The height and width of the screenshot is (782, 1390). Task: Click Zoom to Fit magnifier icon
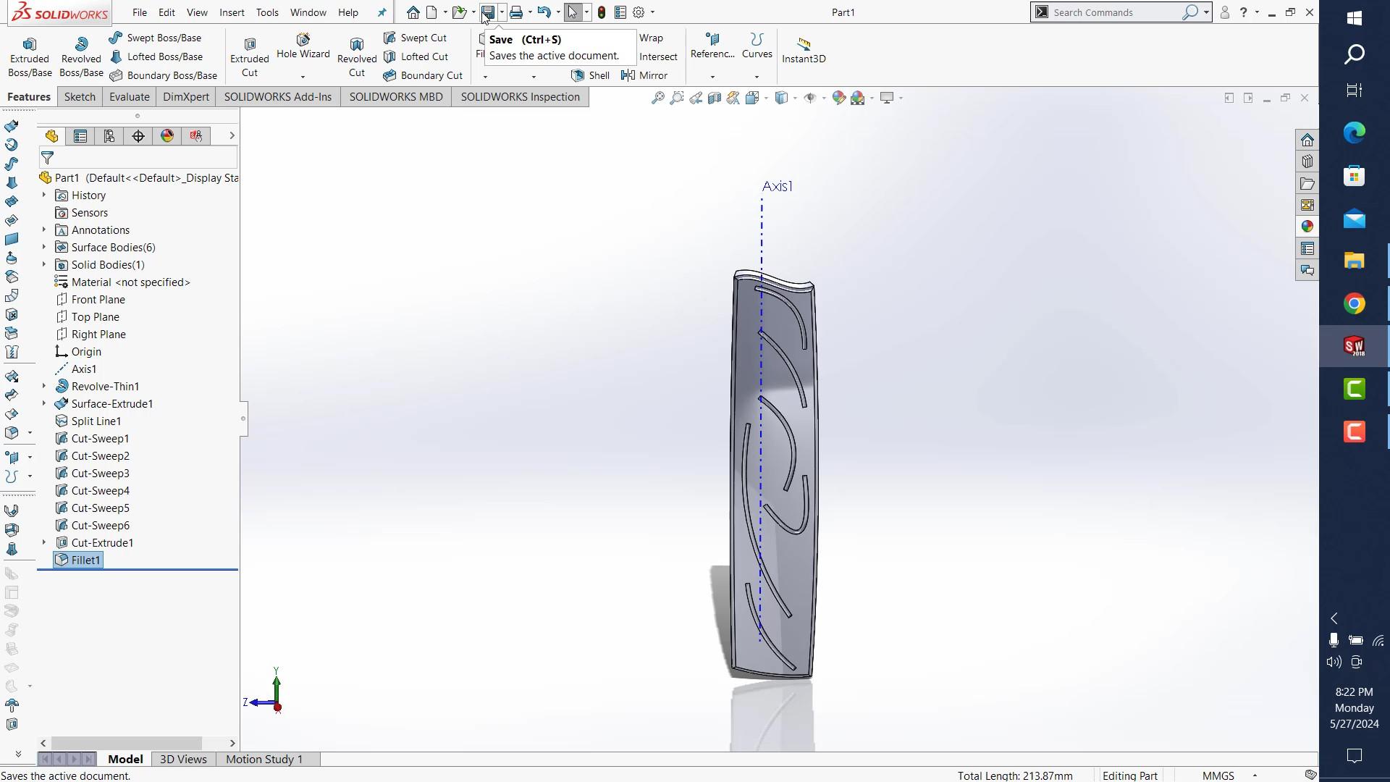[x=657, y=98]
